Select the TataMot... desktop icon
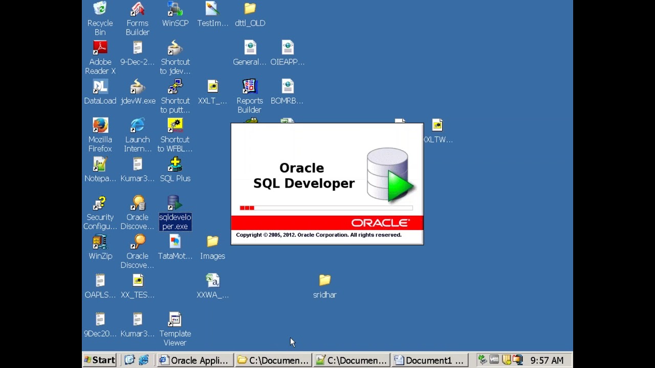Viewport: 655px width, 368px height. tap(175, 247)
